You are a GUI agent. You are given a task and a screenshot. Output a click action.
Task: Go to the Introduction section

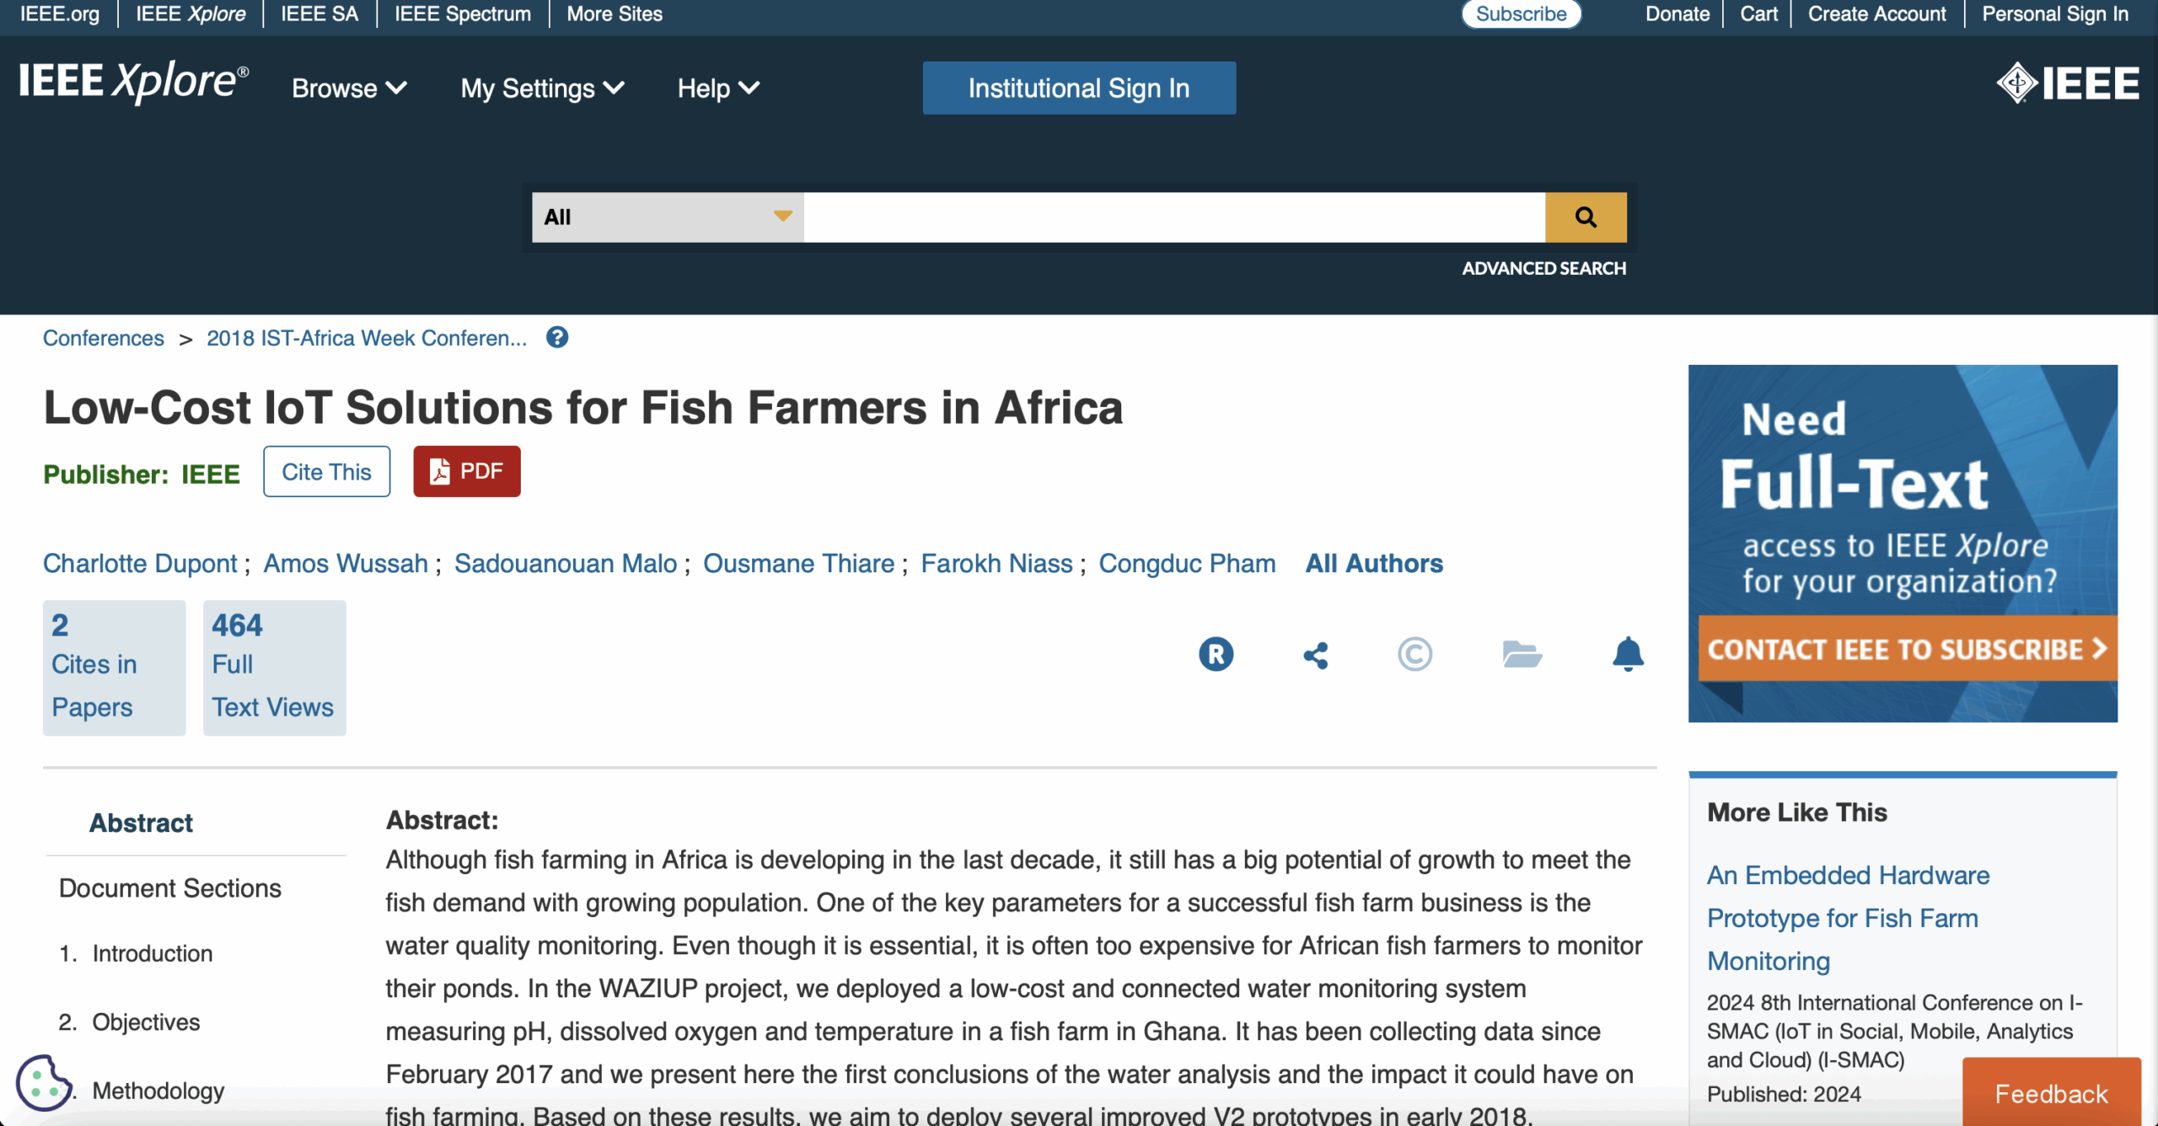[x=152, y=953]
